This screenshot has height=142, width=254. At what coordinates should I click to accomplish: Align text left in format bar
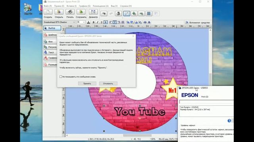point(110,22)
